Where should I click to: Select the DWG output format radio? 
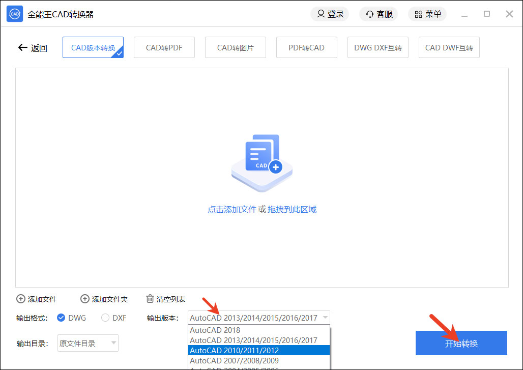coord(61,318)
